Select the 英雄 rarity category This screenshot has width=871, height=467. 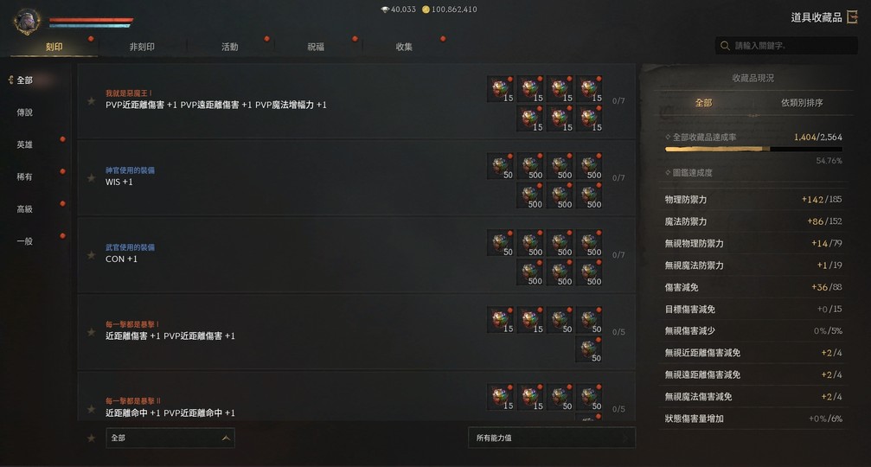pyautogui.click(x=24, y=145)
